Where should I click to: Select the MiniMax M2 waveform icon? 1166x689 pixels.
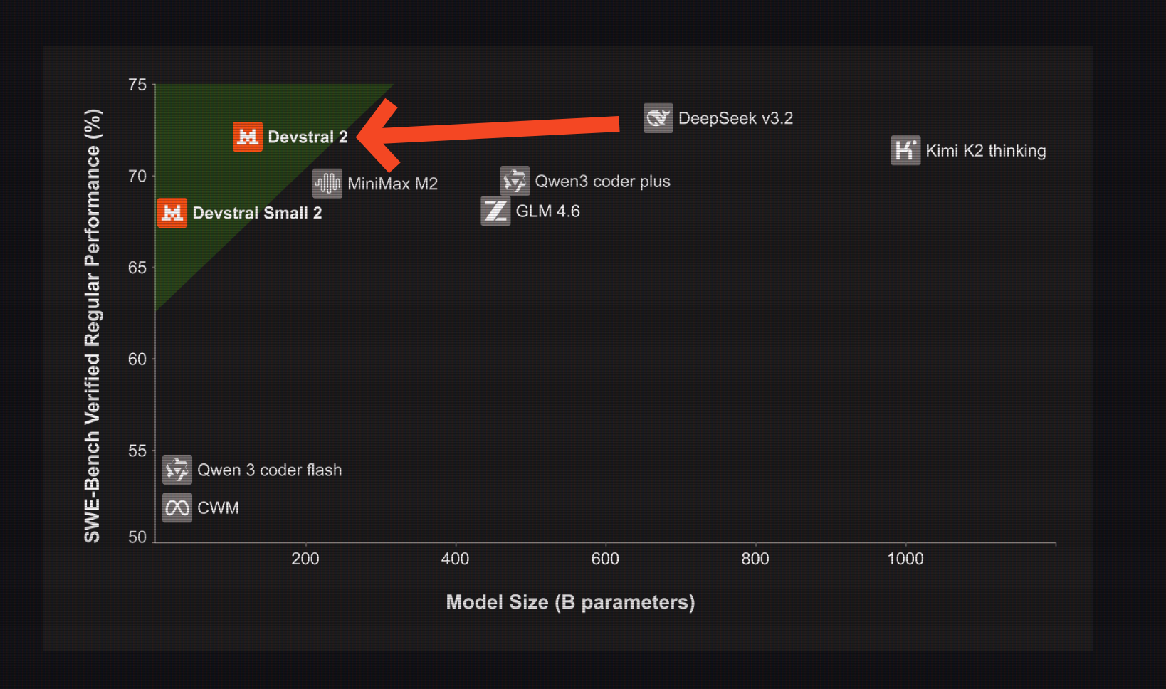pyautogui.click(x=327, y=184)
